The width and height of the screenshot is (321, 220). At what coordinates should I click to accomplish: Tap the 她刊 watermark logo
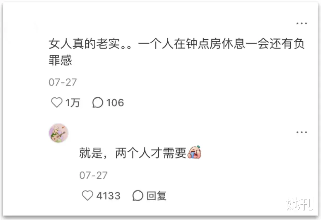(300, 204)
